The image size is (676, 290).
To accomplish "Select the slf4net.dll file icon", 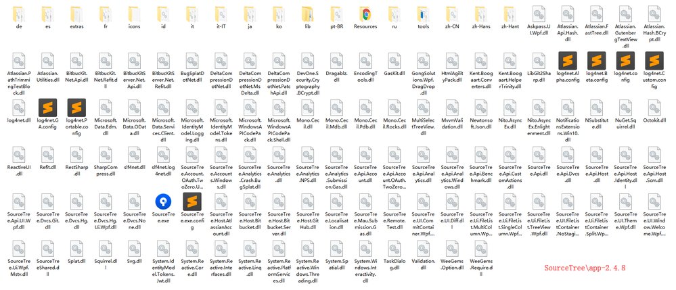I will click(x=135, y=155).
